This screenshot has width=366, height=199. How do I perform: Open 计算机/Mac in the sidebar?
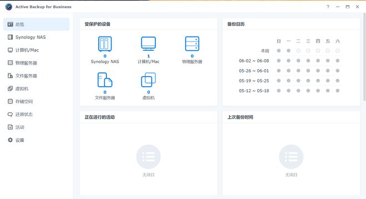pyautogui.click(x=36, y=50)
